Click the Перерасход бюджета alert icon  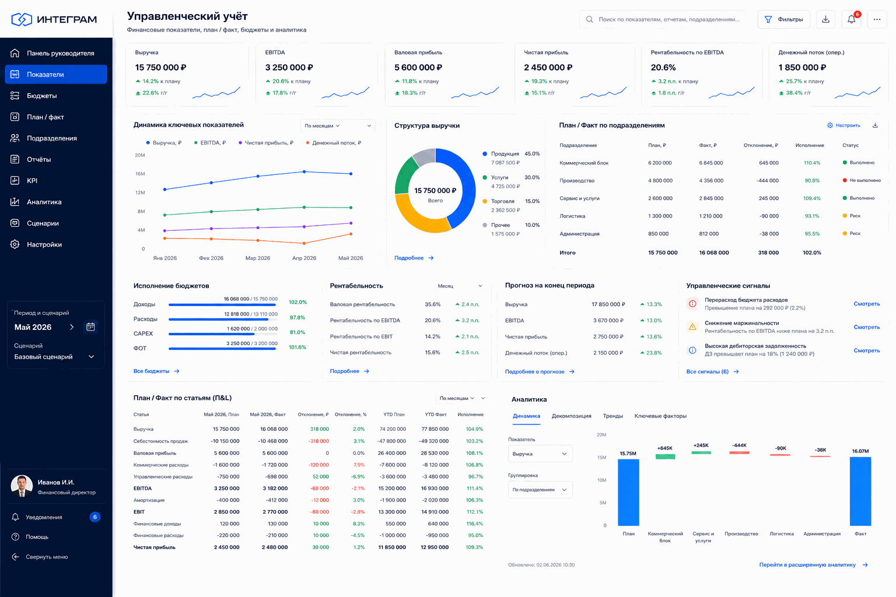click(x=692, y=304)
